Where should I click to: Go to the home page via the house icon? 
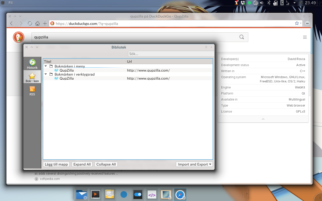point(37,23)
